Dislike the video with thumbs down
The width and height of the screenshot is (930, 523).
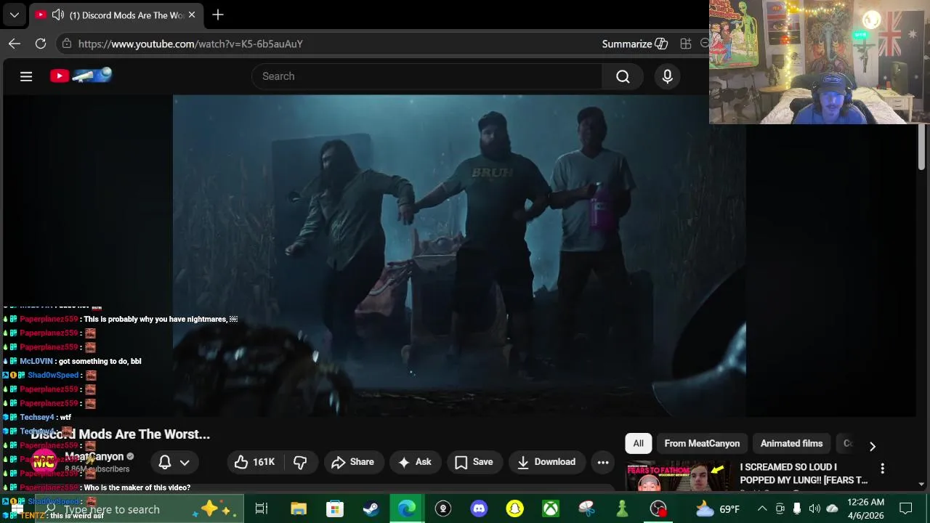[300, 462]
